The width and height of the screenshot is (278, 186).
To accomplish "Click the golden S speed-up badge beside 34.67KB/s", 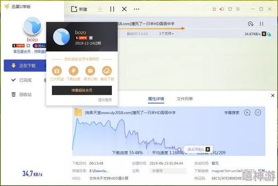I will pyautogui.click(x=264, y=34).
